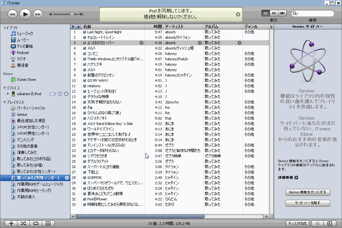The height and width of the screenshot is (228, 342).
Task: Click the horizontal scrollbar of track list
Action: 140,217
